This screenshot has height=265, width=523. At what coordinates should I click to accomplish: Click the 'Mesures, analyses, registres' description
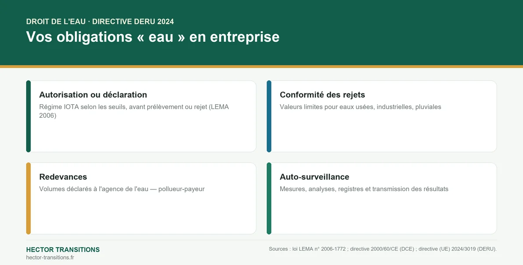click(364, 189)
